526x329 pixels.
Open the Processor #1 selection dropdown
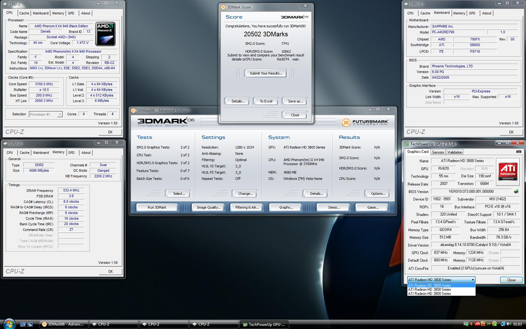click(45, 114)
